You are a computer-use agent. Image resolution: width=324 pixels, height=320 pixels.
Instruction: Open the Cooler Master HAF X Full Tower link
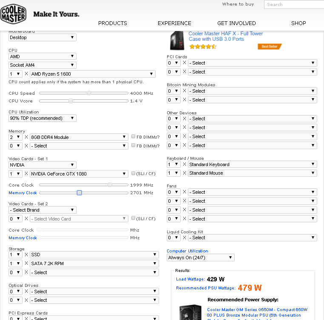click(225, 36)
